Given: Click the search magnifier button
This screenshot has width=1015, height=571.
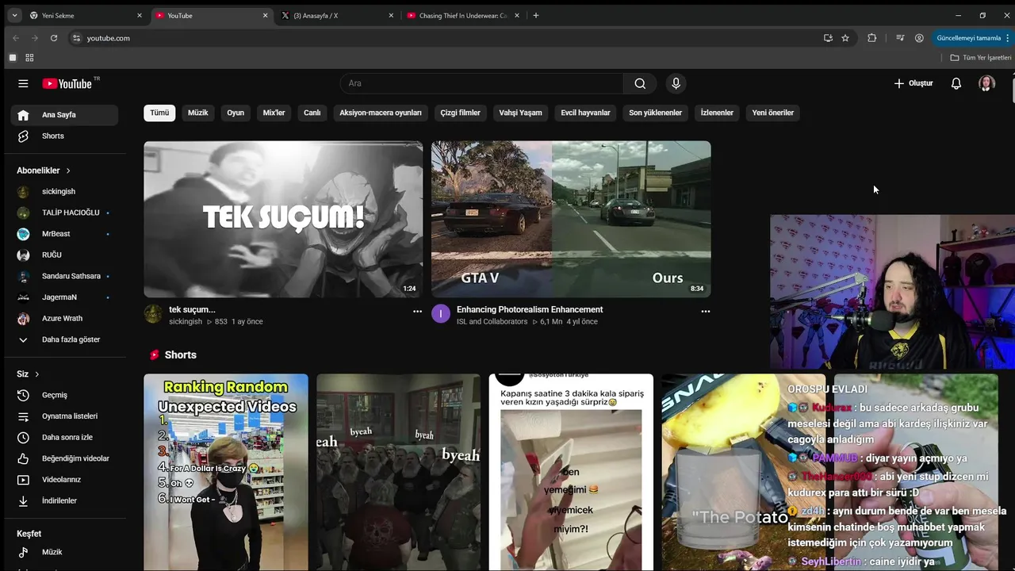Looking at the screenshot, I should (640, 83).
